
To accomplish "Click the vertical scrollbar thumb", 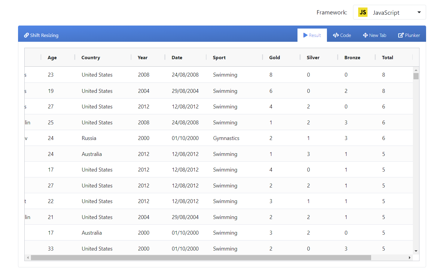I will click(416, 76).
